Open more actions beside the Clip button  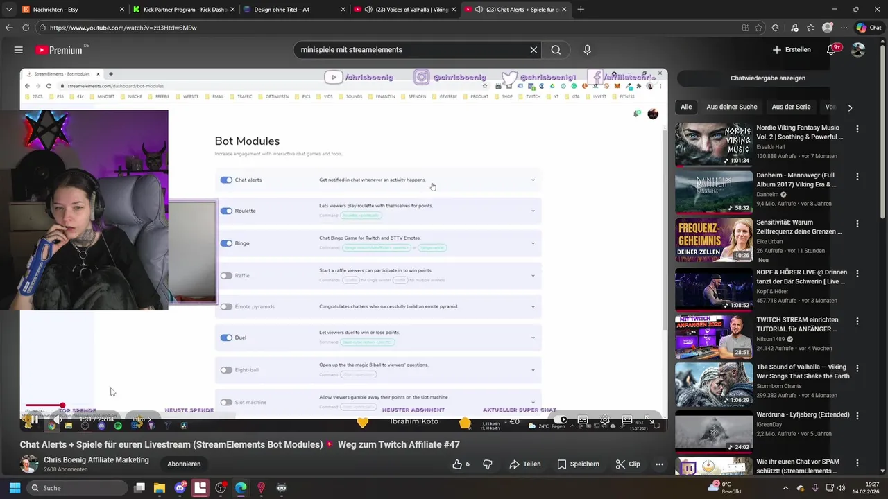point(659,464)
